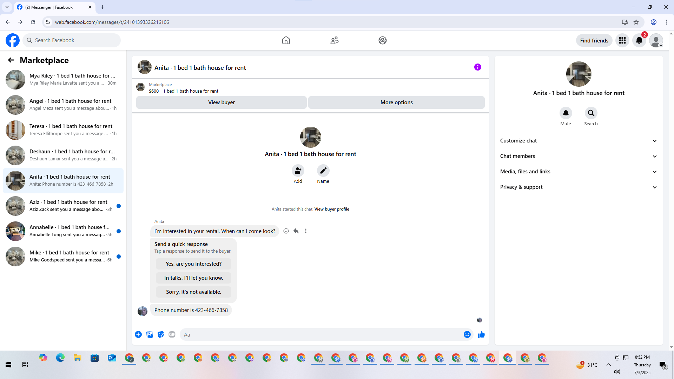React to Anita's message with emoji
The width and height of the screenshot is (674, 379).
(x=286, y=231)
